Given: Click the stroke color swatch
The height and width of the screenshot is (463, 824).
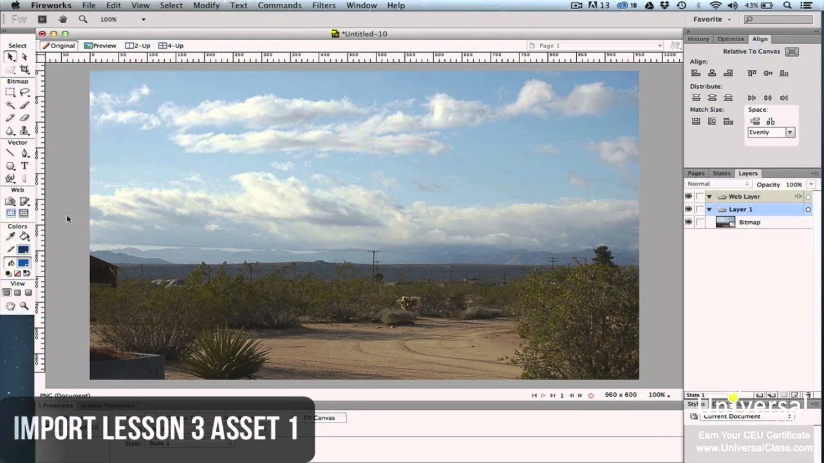Looking at the screenshot, I should pos(23,250).
